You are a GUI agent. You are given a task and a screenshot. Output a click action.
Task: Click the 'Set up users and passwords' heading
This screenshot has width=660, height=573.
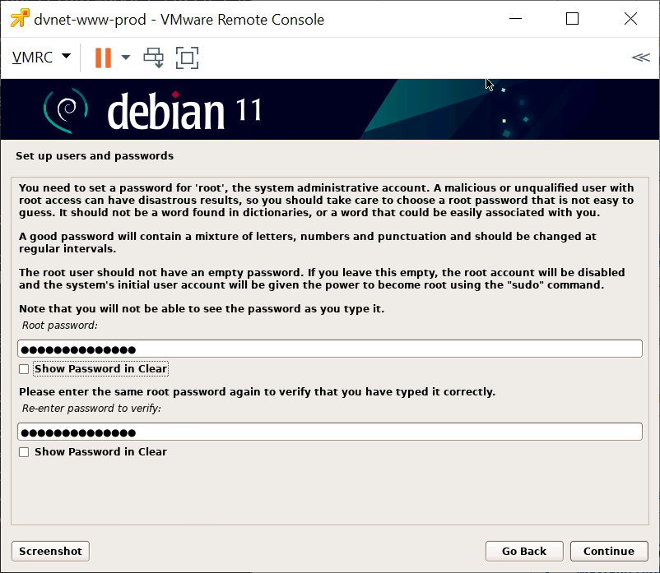click(95, 155)
